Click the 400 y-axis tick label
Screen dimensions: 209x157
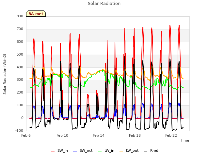point(20,67)
